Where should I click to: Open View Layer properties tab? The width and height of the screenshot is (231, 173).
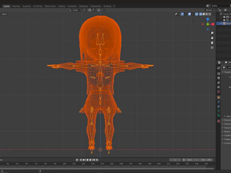tap(218, 83)
